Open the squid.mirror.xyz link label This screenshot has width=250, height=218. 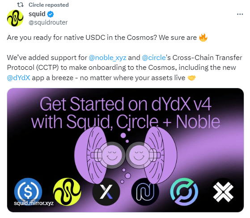point(34,203)
